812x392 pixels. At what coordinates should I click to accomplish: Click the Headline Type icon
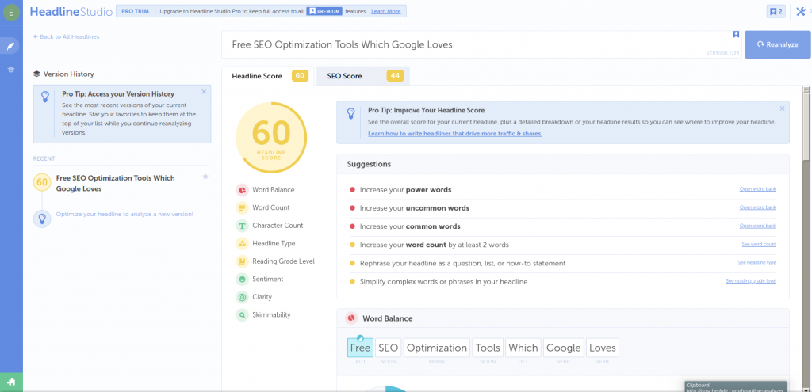coord(242,244)
